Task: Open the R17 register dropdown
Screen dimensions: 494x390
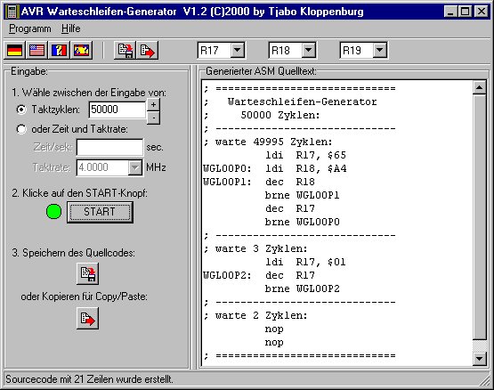Action: [238, 50]
